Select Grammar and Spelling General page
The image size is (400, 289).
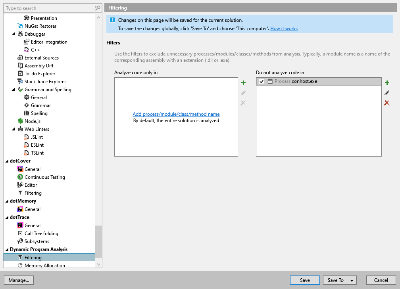tap(39, 98)
